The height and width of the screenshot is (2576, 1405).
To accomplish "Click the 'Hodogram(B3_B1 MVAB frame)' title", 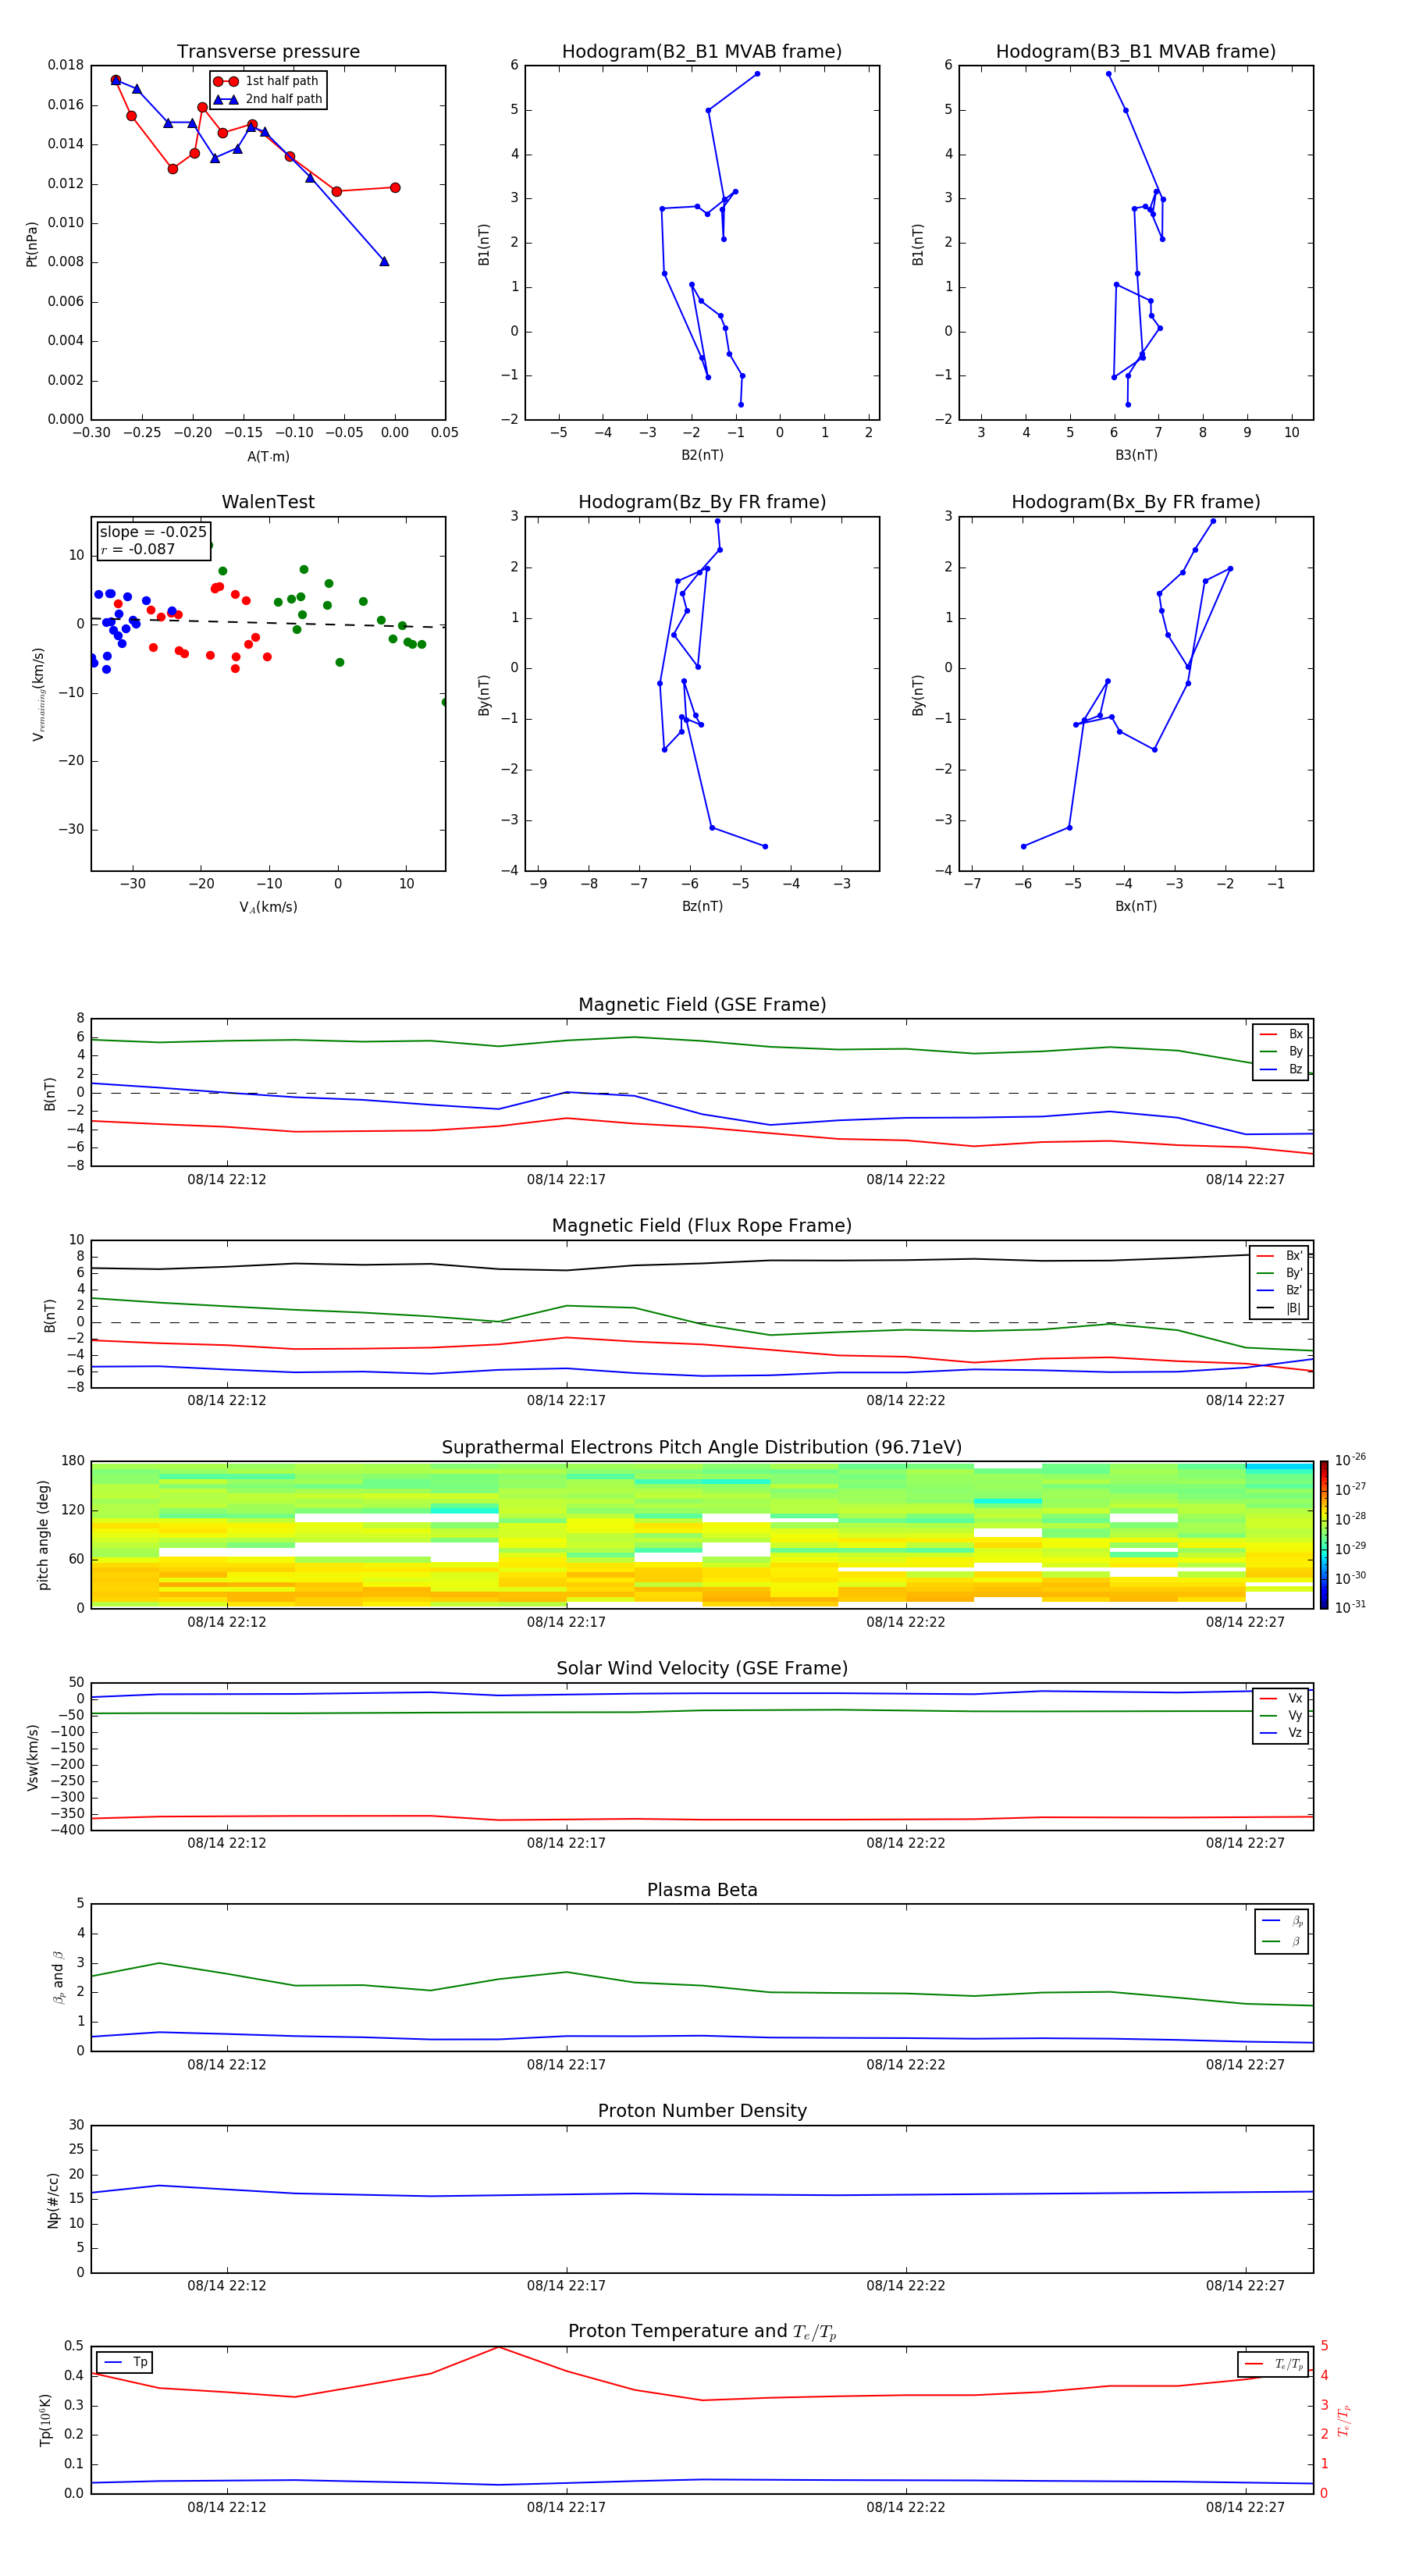I will click(1136, 51).
